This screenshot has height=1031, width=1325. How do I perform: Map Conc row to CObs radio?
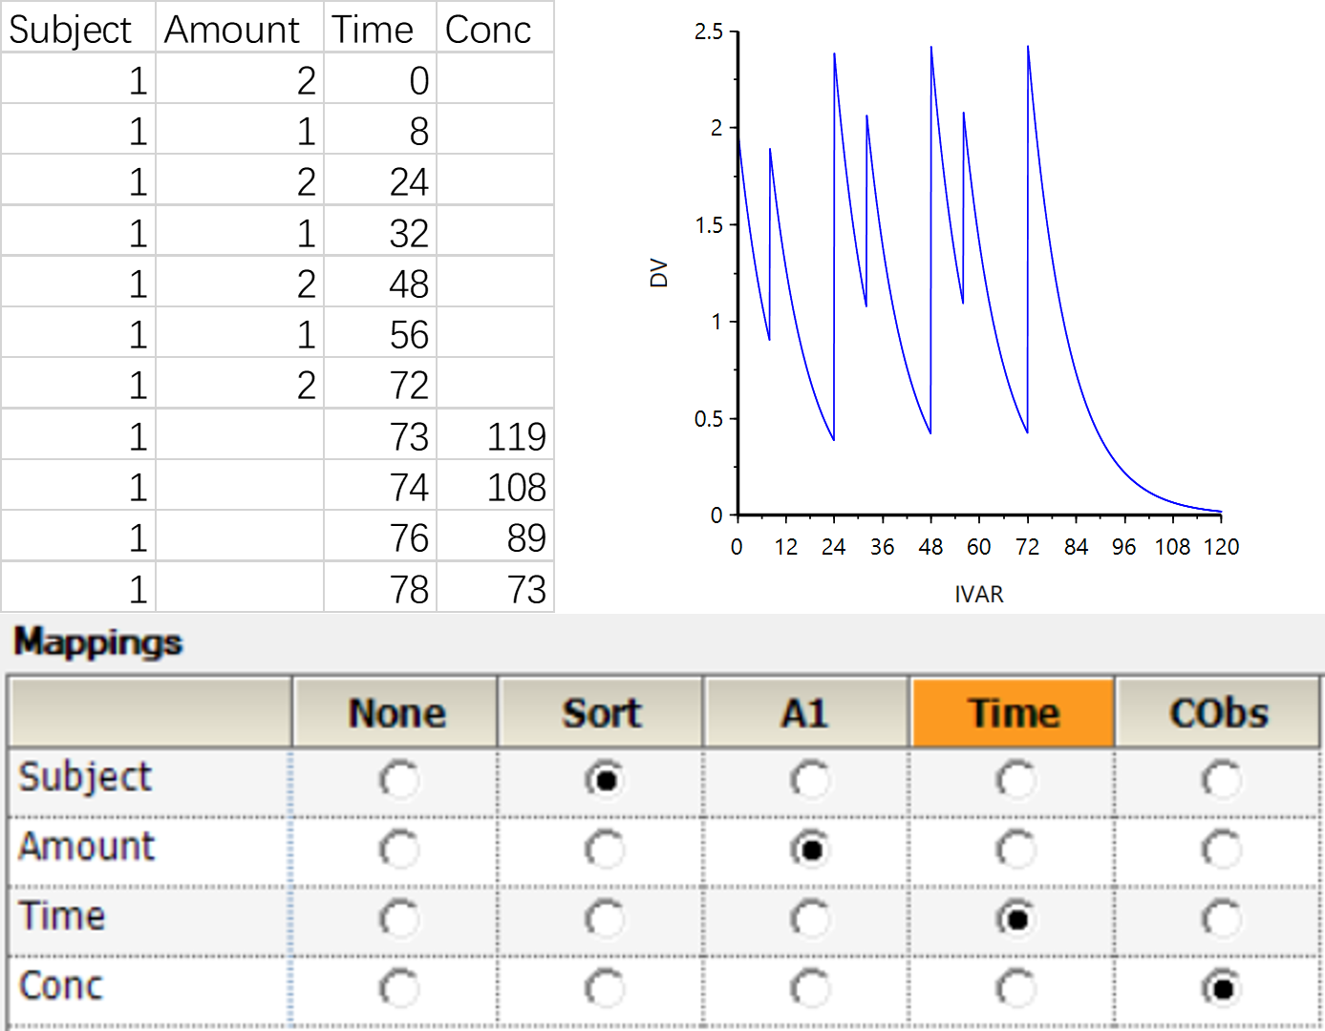(1222, 988)
